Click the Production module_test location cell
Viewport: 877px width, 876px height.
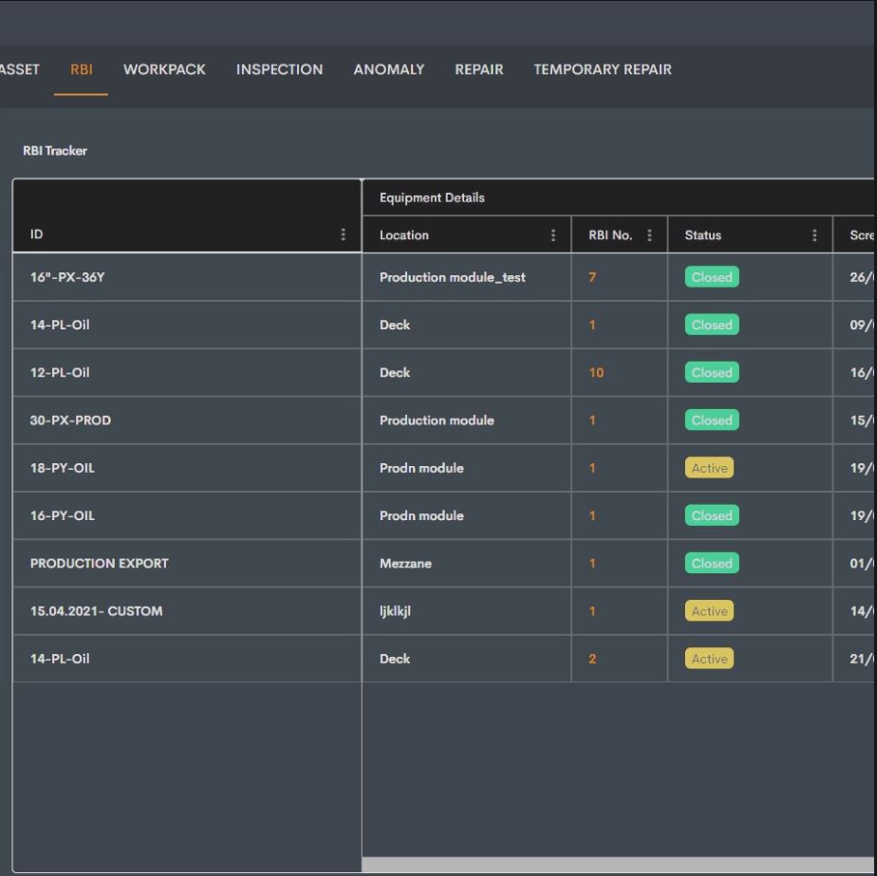452,277
